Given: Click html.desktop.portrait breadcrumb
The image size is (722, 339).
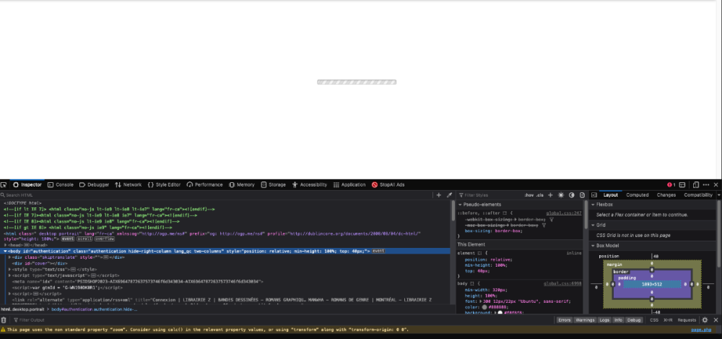Looking at the screenshot, I should (22, 309).
